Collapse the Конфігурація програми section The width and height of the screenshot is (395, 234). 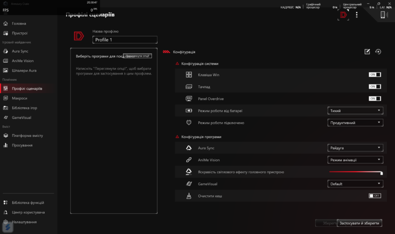pyautogui.click(x=177, y=137)
